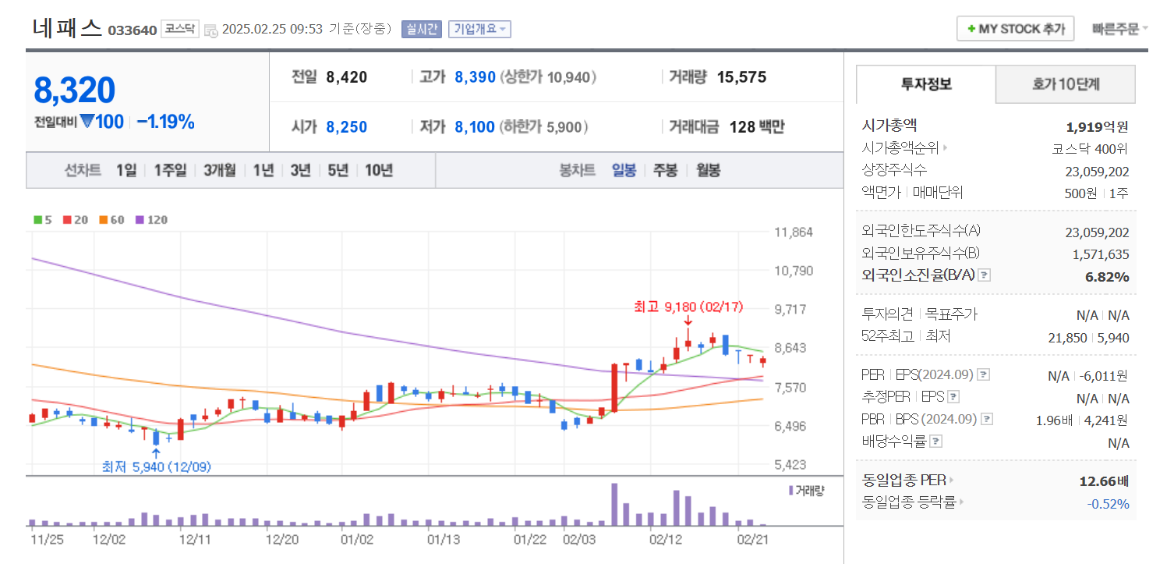
Task: Switch to the 호가 10단계 tab
Action: [1065, 84]
